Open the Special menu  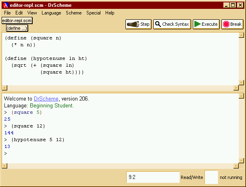tap(93, 13)
